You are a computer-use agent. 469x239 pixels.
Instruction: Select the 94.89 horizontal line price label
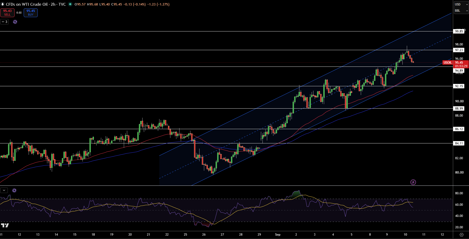[459, 71]
